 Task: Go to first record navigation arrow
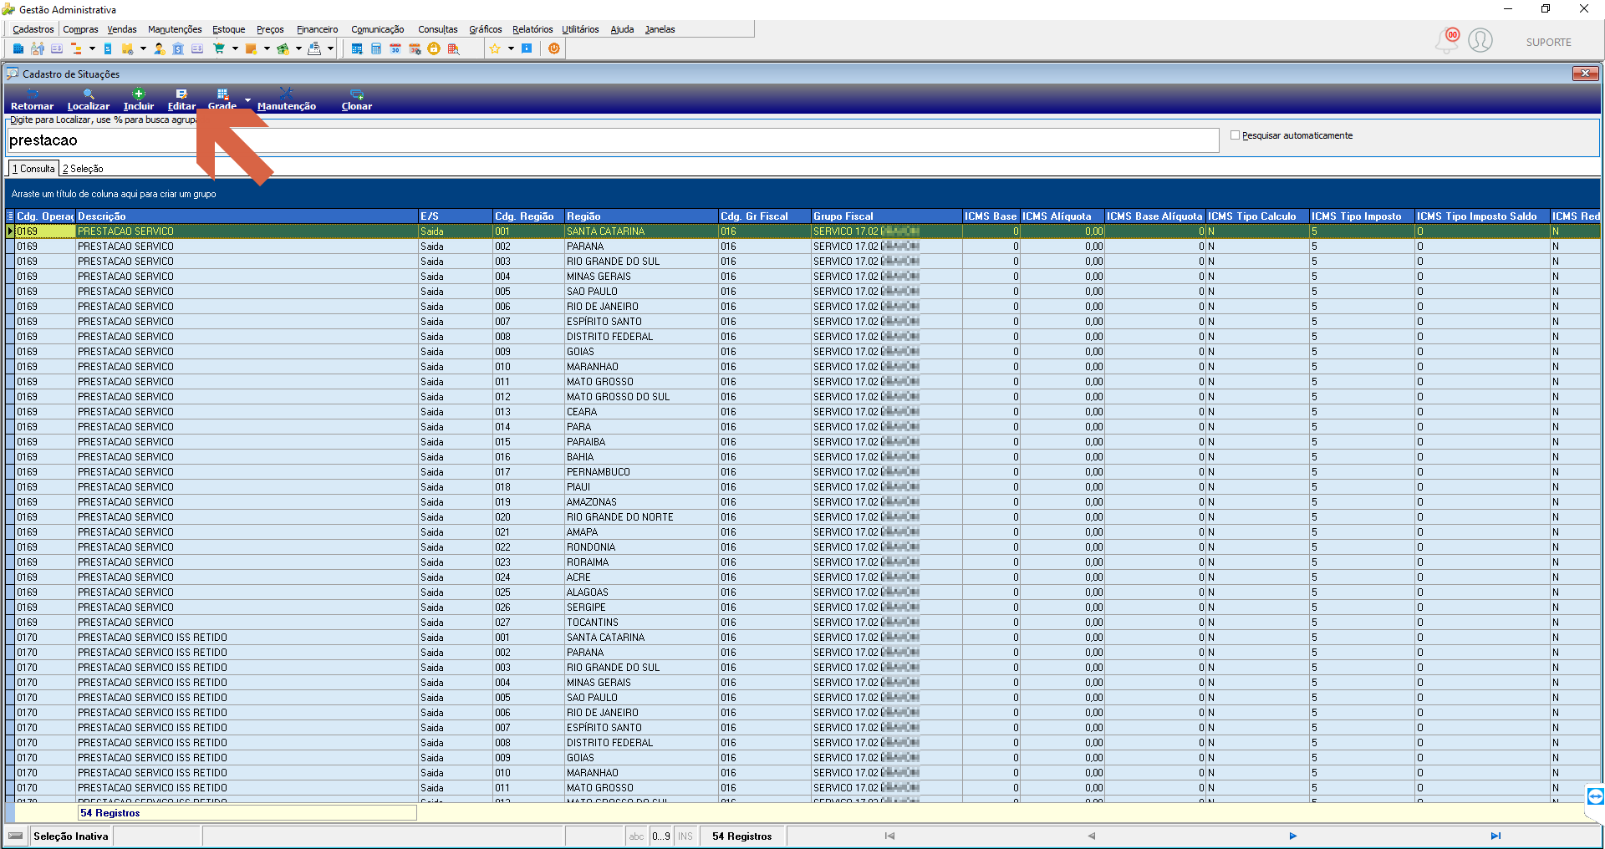889,836
